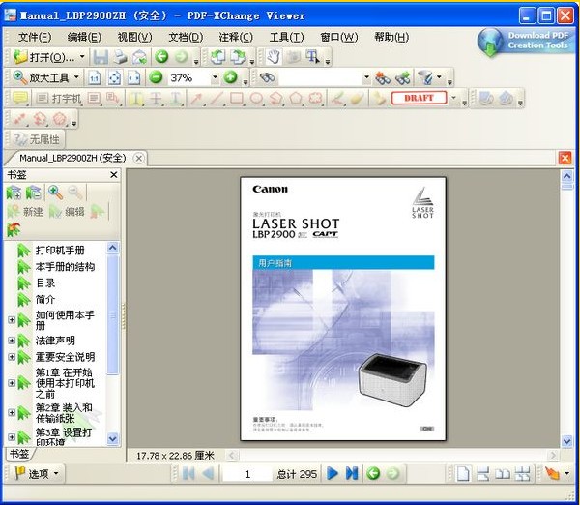Image resolution: width=580 pixels, height=505 pixels.
Task: Open the 帮助(H) menu
Action: 391,37
